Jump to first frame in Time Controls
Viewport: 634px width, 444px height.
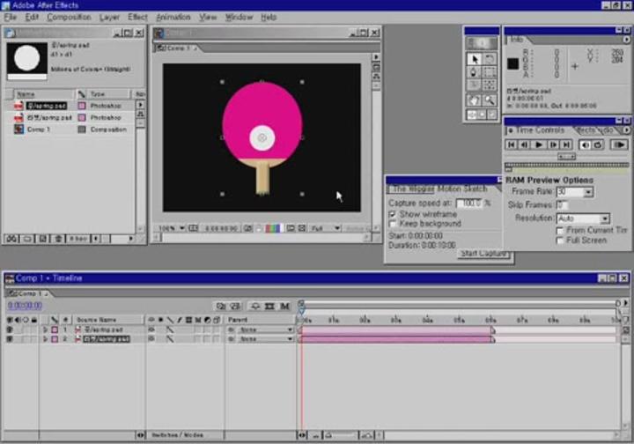pos(511,144)
